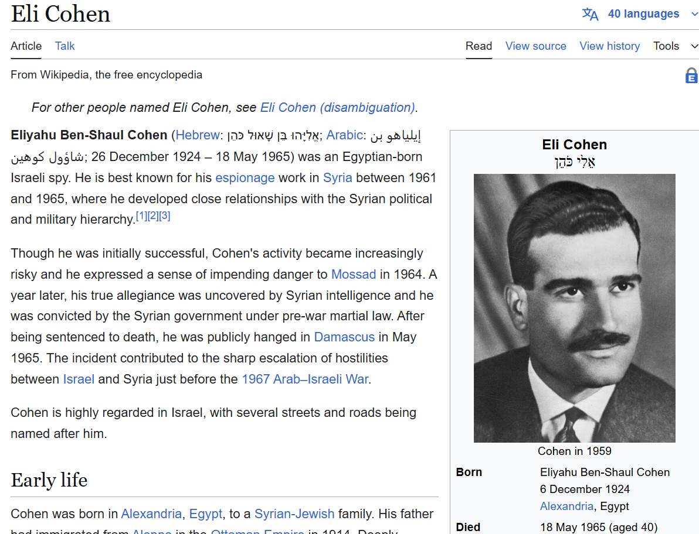
Task: Click the extended-protection padlock icon
Action: [x=691, y=76]
